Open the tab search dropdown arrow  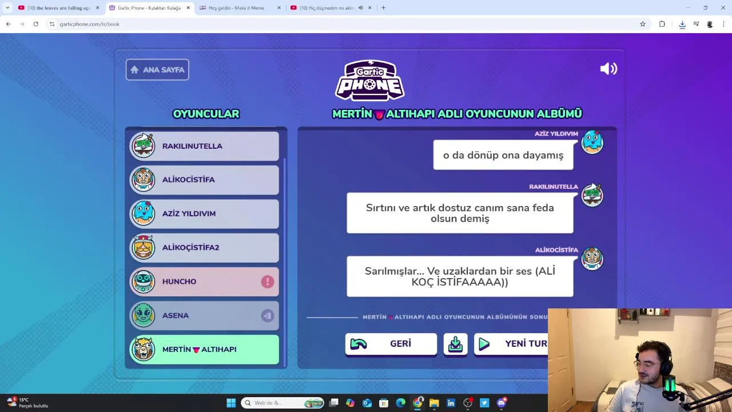(x=7, y=8)
